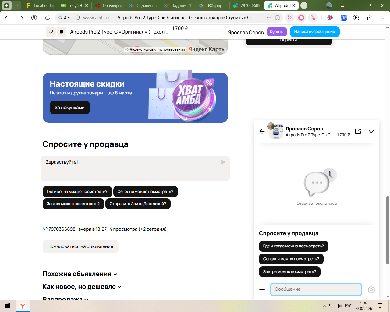The image size is (390, 312).
Task: Select page suggestion 'Завтра можно посмотреть?'
Action: coord(73,204)
